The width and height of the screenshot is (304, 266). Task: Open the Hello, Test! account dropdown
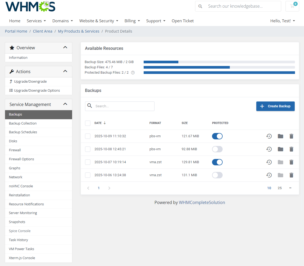coord(283,21)
